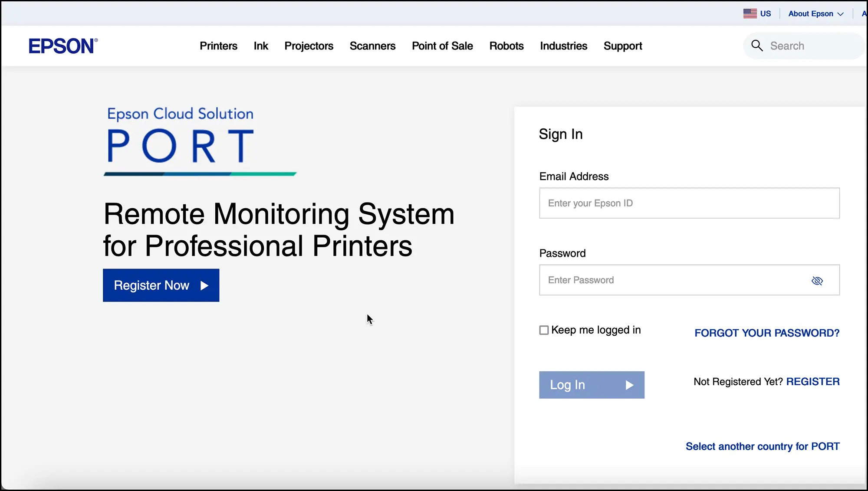Click Select another country for PORT
The image size is (868, 491).
click(x=763, y=446)
